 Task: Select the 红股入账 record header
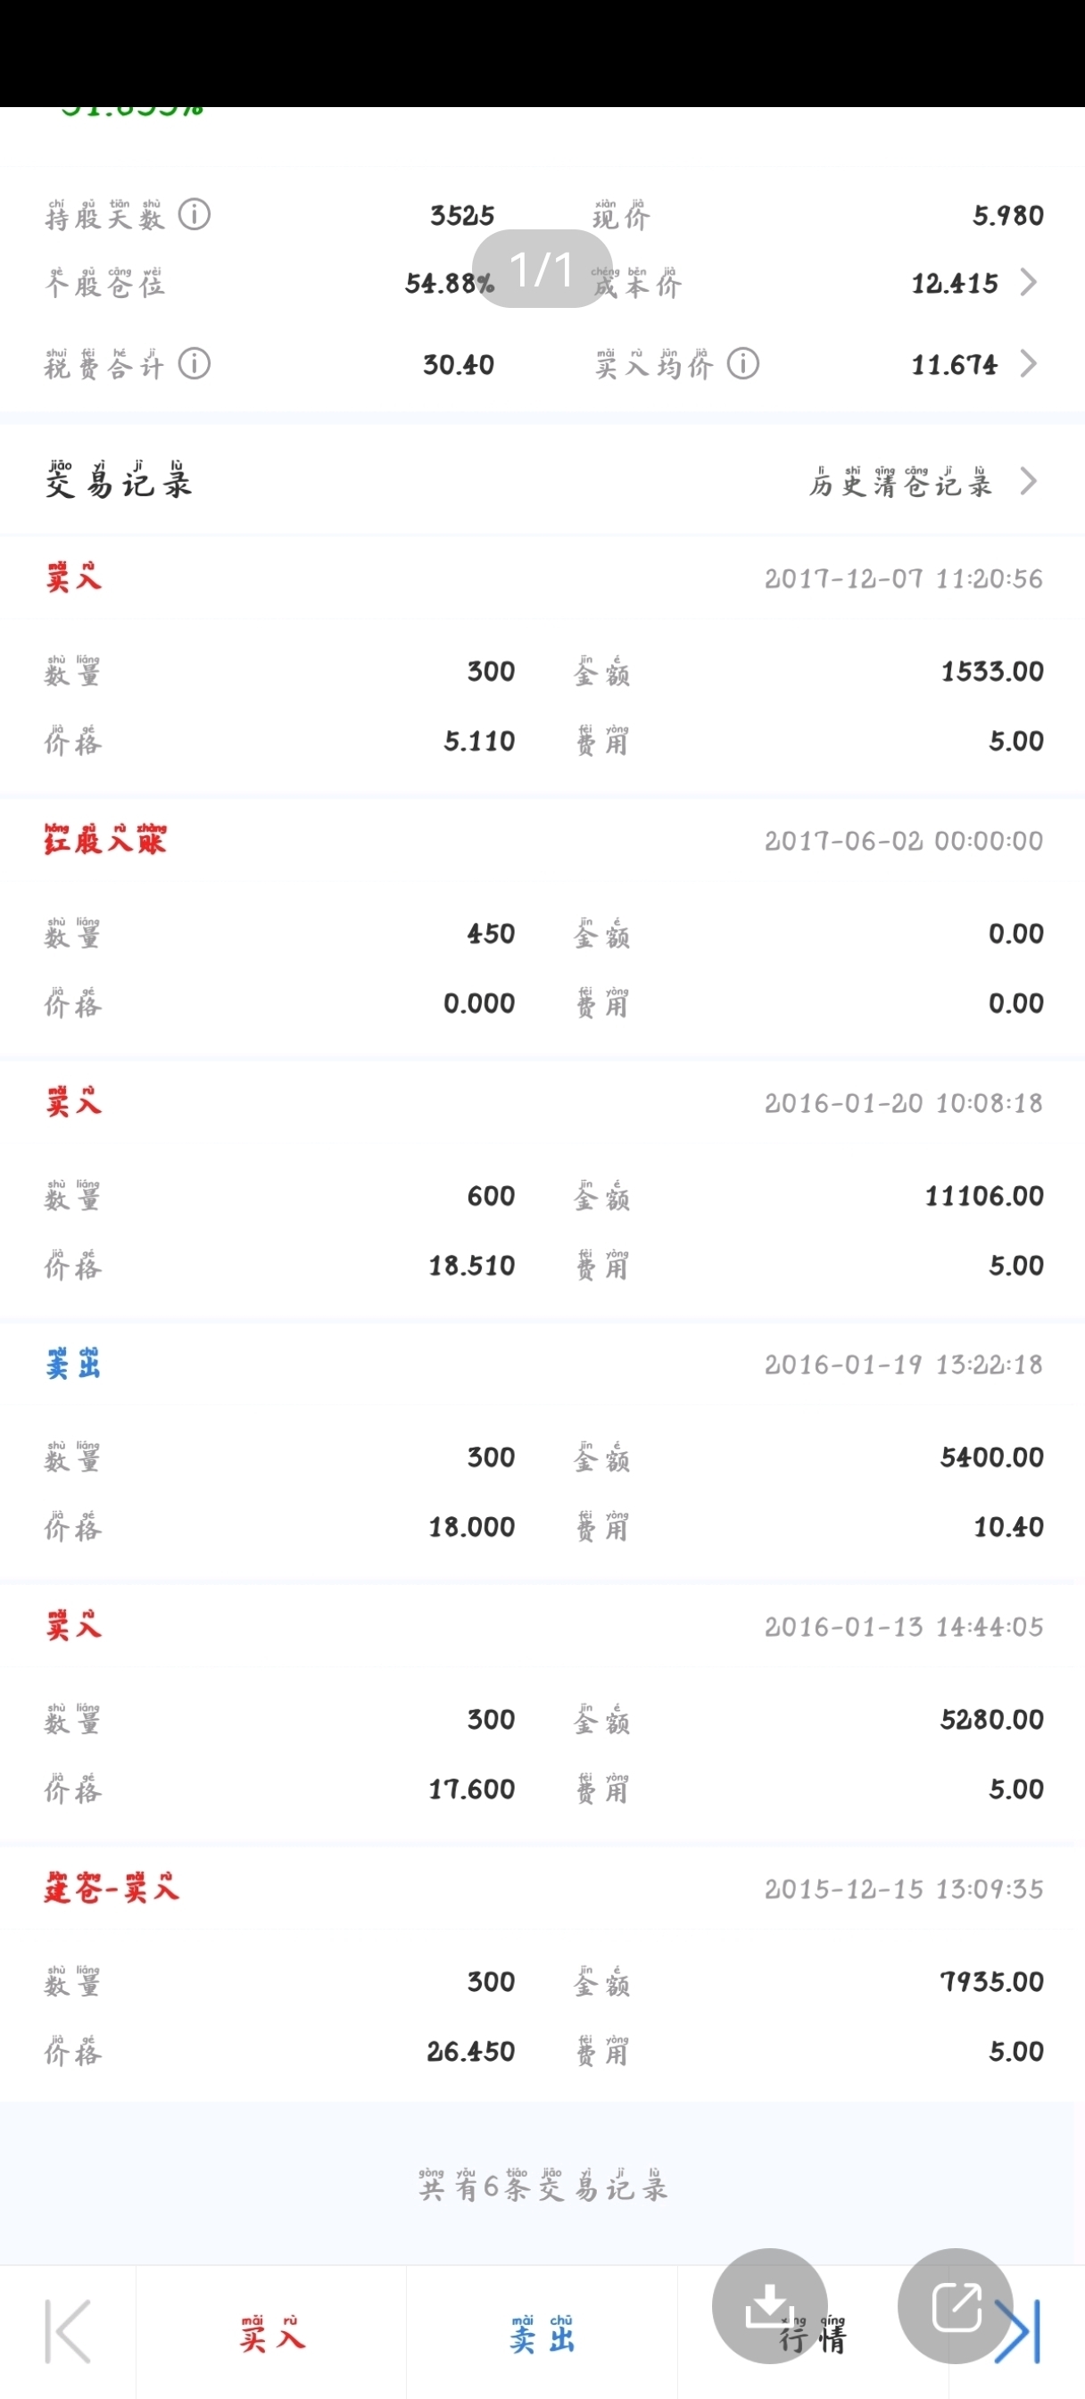542,840
